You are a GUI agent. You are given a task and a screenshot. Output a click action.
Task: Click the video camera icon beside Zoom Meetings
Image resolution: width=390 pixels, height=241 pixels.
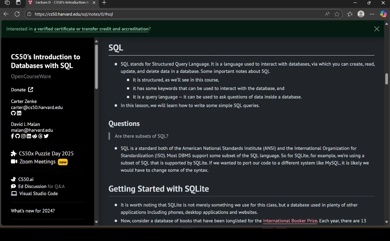(14, 162)
